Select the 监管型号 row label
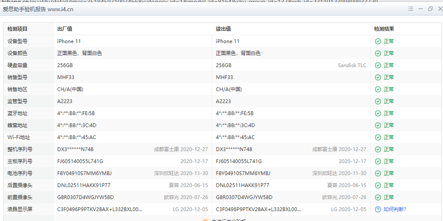Image resolution: width=443 pixels, height=221 pixels. point(18,101)
